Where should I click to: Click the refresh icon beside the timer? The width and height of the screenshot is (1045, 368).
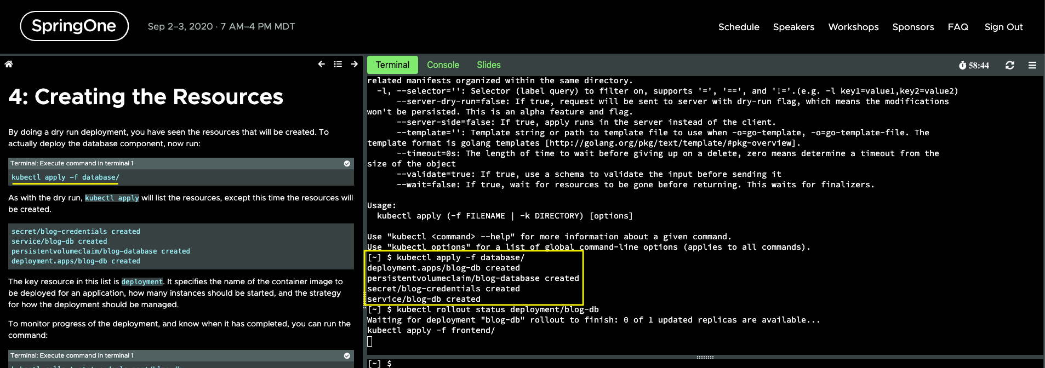[1010, 65]
